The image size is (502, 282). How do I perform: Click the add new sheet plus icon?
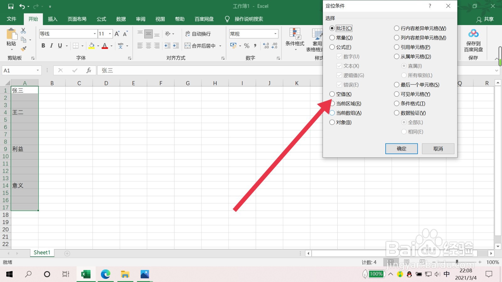click(x=67, y=253)
